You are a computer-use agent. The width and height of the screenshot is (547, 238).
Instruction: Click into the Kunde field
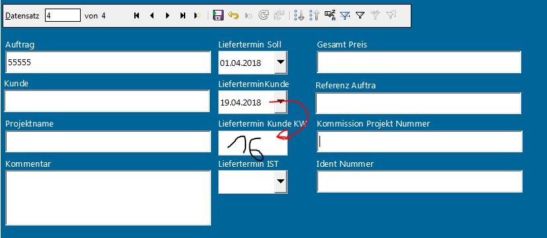106,101
